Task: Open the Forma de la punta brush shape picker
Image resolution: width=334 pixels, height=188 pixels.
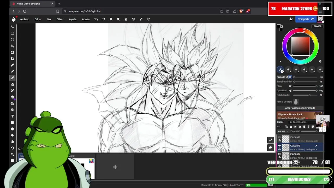Action: coord(296,102)
